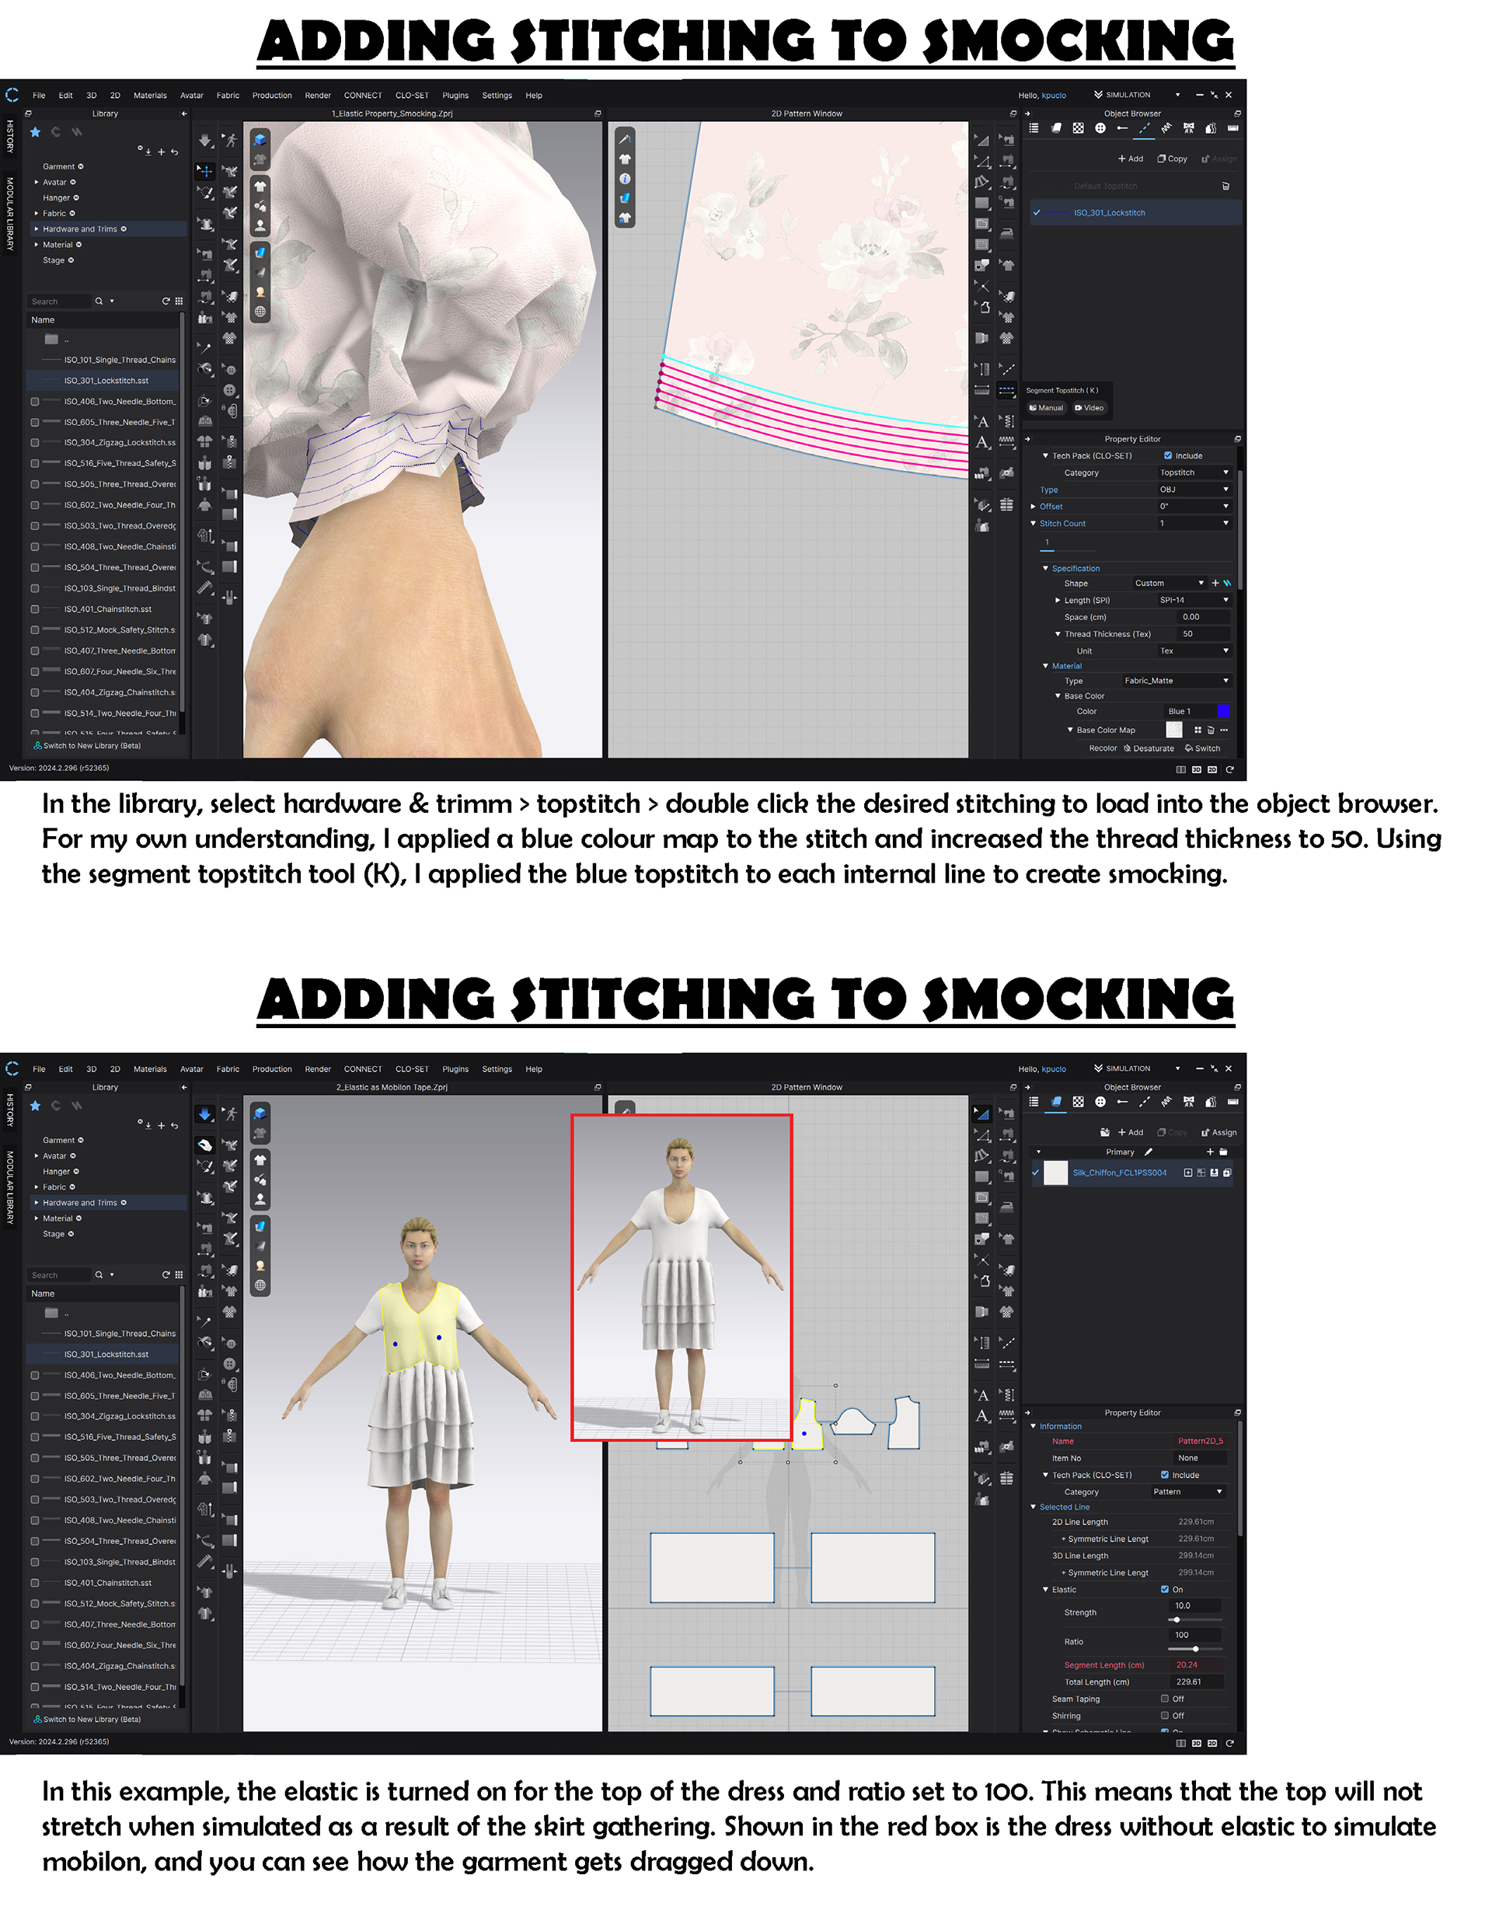1492x1931 pixels.
Task: Tick ISO_406_Two_Needle_Bottom checkbox in upper Library
Action: click(36, 402)
